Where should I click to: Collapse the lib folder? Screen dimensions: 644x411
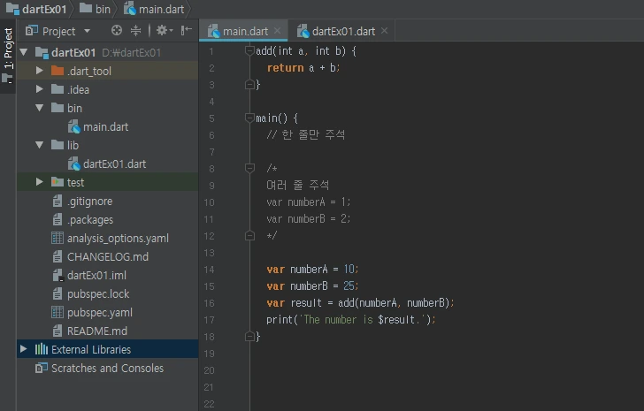(x=40, y=145)
